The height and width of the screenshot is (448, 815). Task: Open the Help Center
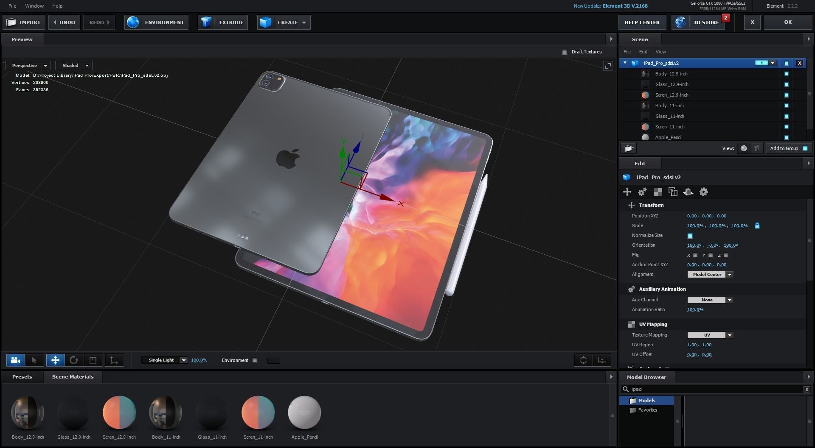point(642,22)
